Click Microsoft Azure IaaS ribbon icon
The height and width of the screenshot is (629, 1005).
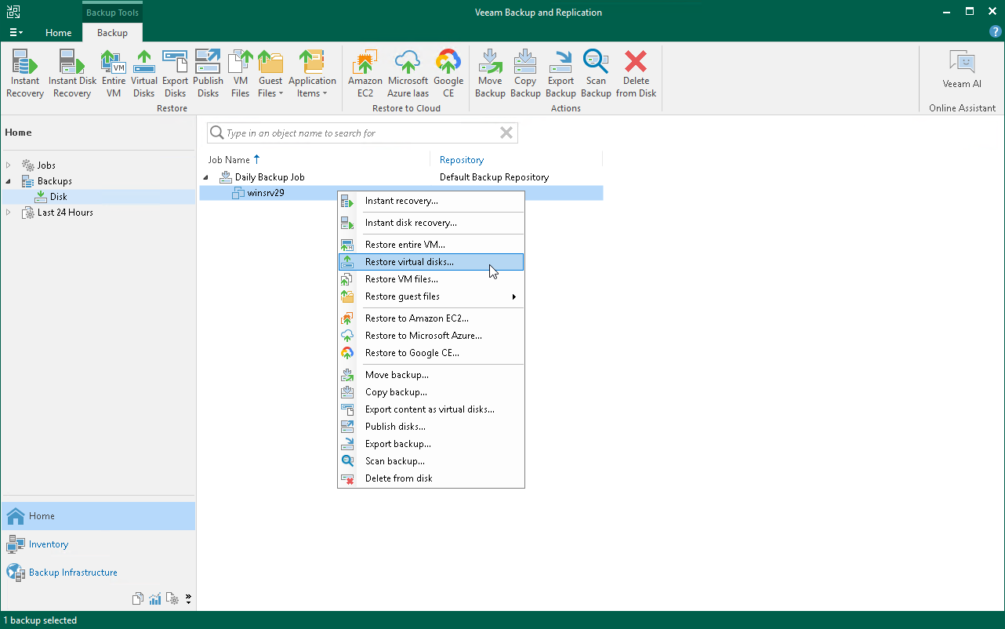408,74
